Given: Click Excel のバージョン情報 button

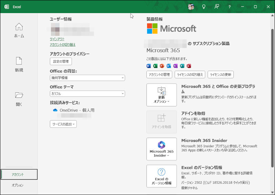Looking at the screenshot, I should pyautogui.click(x=162, y=176).
